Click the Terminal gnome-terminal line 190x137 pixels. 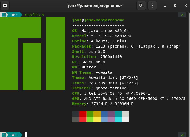click(x=100, y=88)
